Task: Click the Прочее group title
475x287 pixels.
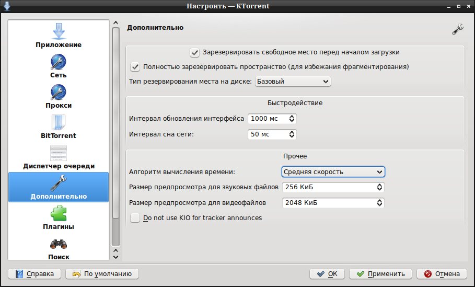Action: pyautogui.click(x=295, y=156)
